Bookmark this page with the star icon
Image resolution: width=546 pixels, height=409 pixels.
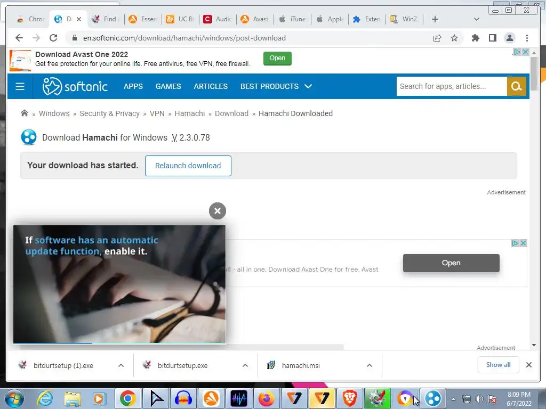pyautogui.click(x=454, y=38)
